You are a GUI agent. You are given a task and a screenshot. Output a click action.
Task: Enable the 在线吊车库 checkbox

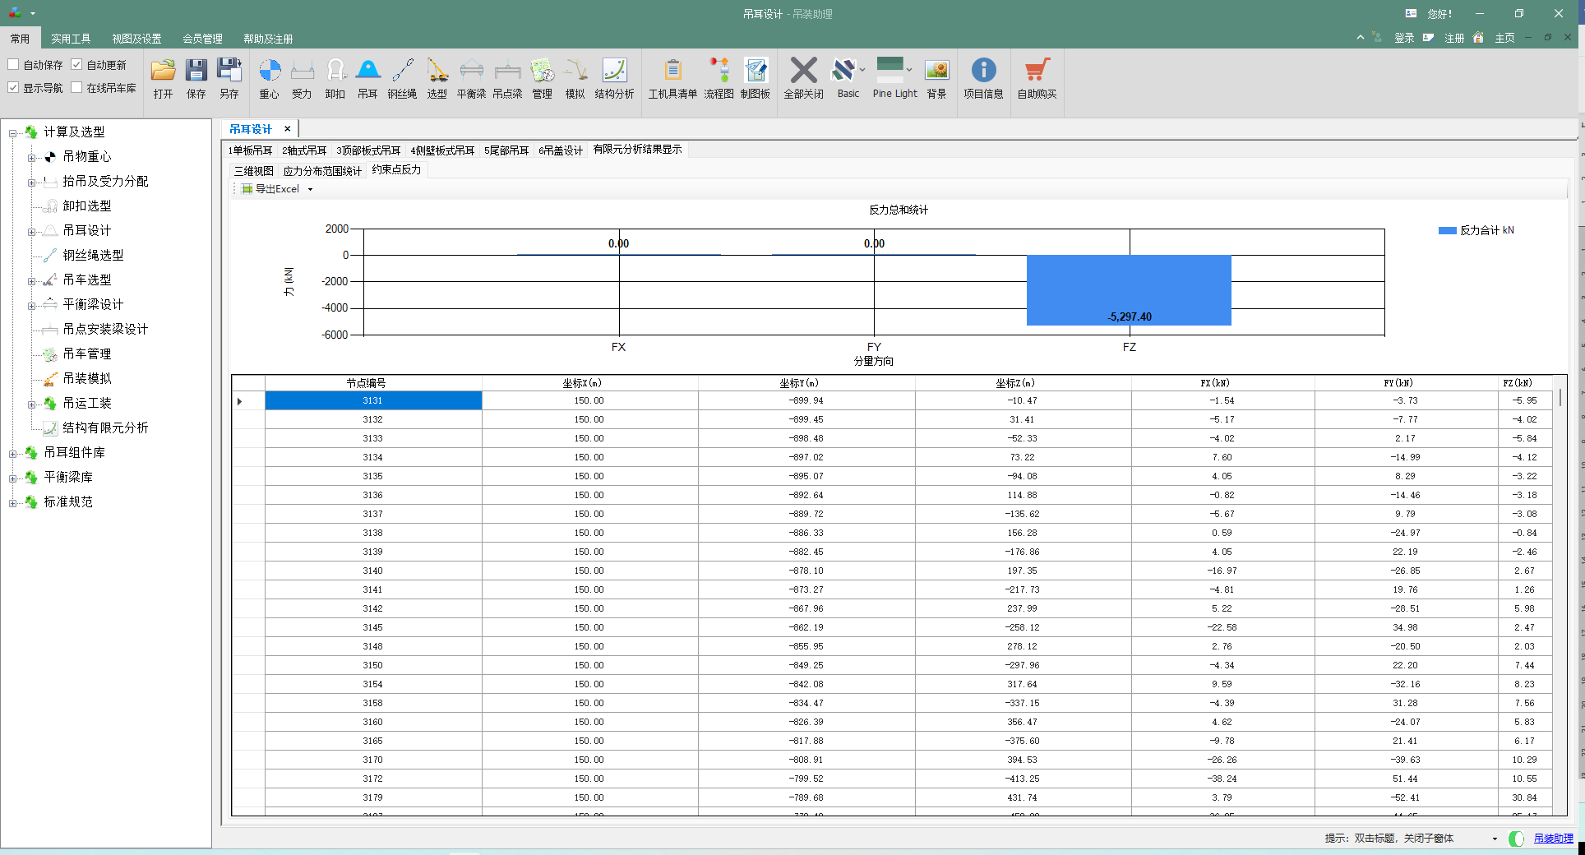coord(76,88)
